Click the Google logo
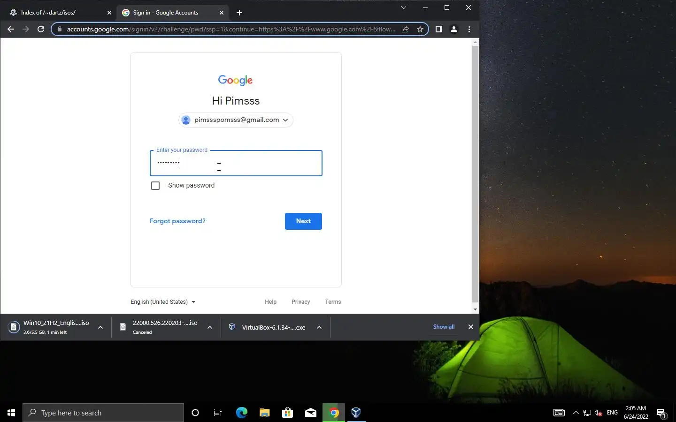 (236, 80)
